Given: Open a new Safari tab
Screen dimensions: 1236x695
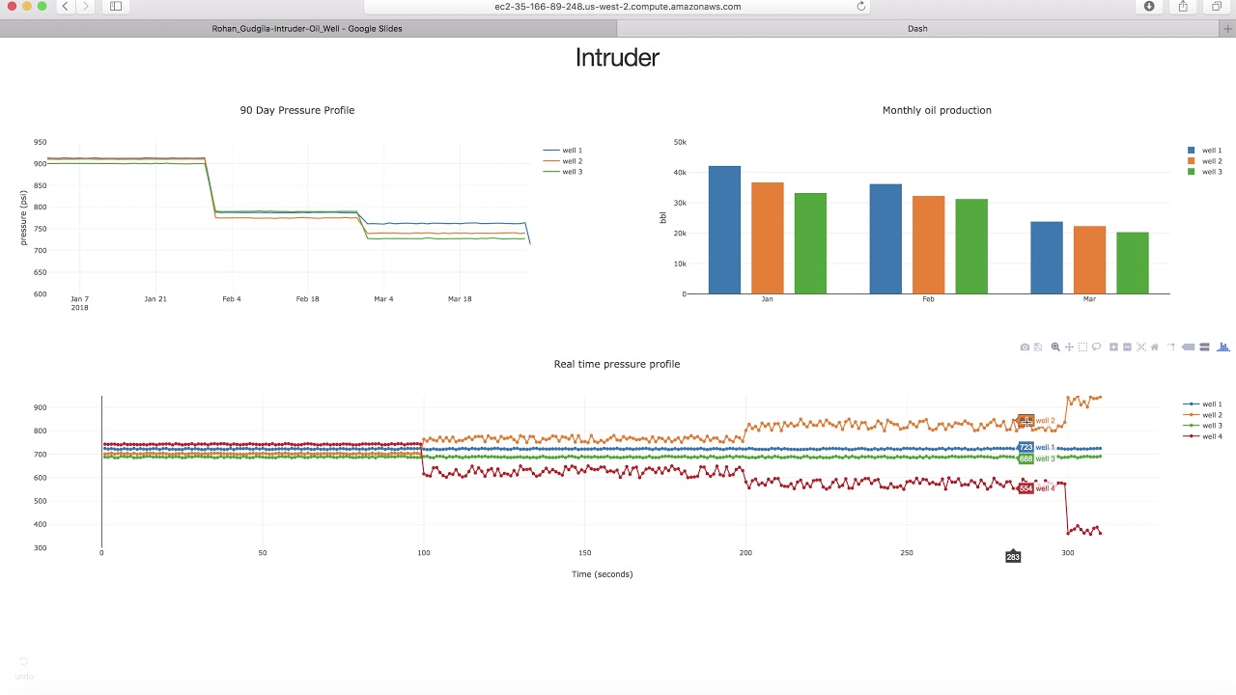Looking at the screenshot, I should pyautogui.click(x=1228, y=29).
